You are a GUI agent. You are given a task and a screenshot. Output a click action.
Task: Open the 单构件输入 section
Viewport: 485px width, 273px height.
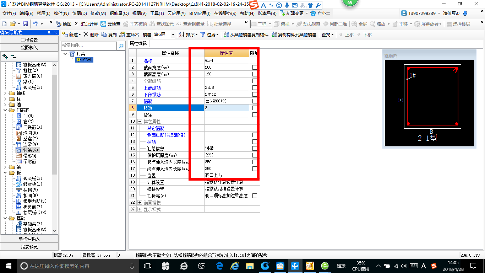pos(29,239)
